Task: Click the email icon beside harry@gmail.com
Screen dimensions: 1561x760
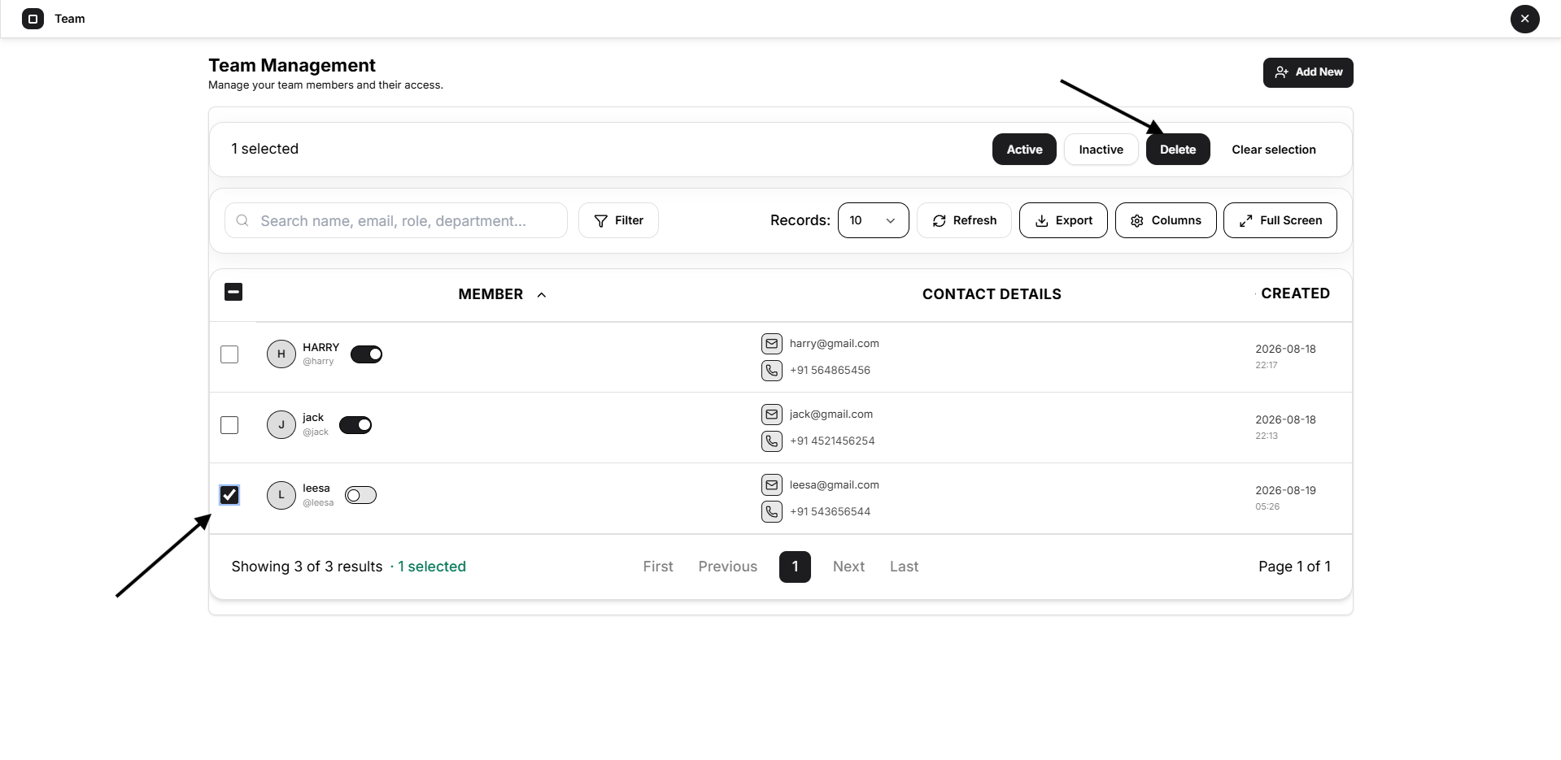Action: tap(772, 344)
